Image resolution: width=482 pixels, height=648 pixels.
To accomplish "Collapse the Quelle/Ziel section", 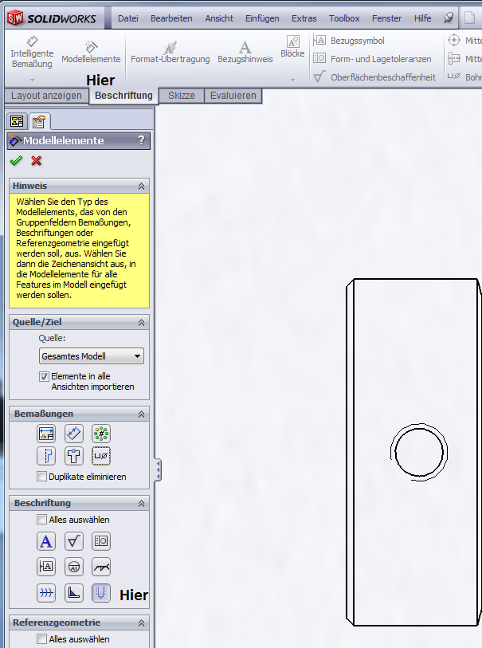I will pyautogui.click(x=141, y=322).
